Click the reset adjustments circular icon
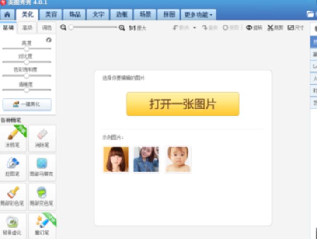This screenshot has height=239, width=317. 49,40
